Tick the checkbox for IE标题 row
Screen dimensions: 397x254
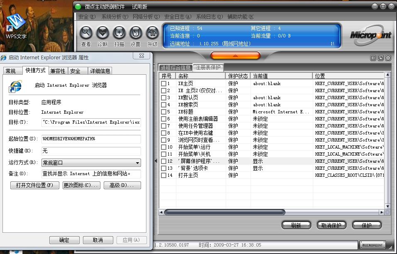tap(163, 112)
